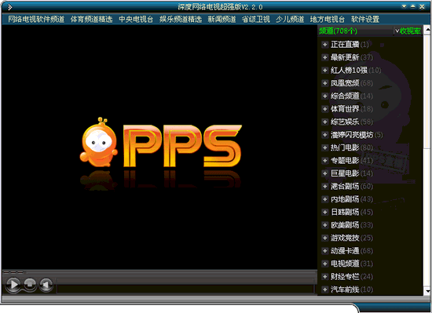
Task: Click the stop button in player controls
Action: pyautogui.click(x=30, y=284)
